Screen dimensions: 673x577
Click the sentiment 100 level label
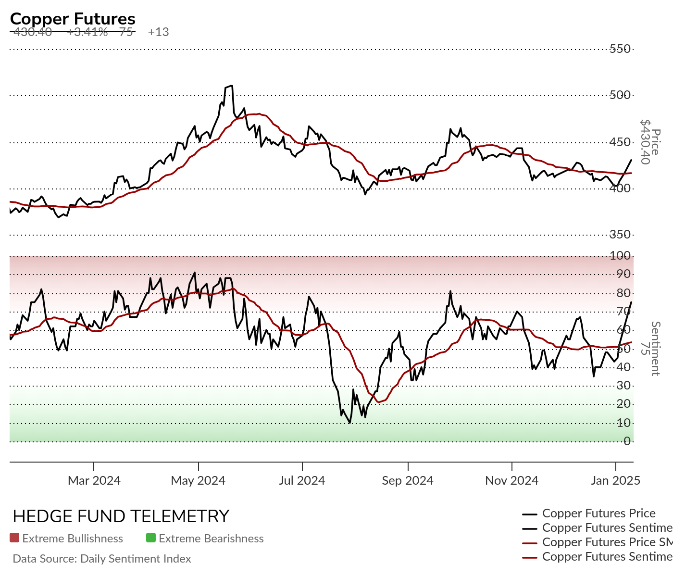(620, 255)
